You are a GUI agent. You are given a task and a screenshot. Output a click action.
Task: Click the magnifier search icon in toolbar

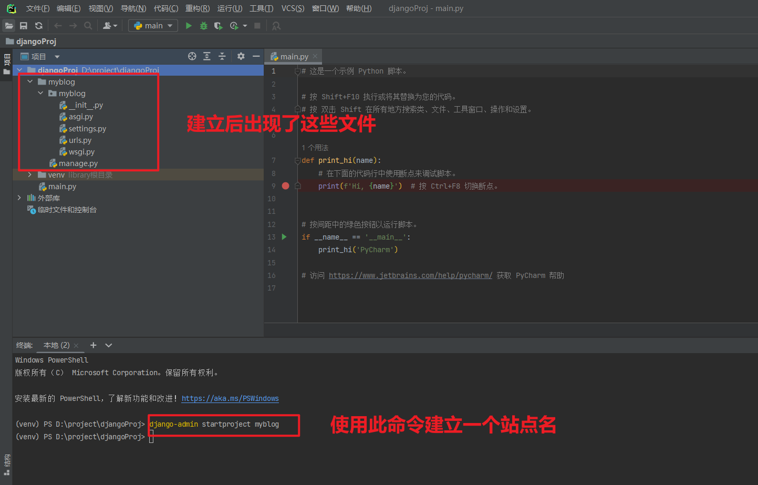click(x=88, y=26)
